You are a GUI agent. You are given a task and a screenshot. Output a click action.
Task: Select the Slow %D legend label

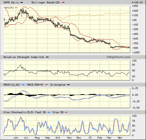(58, 112)
